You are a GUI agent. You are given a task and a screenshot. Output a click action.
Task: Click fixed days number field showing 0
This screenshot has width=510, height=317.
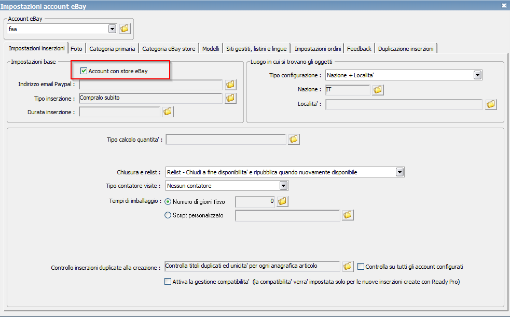[x=255, y=202]
